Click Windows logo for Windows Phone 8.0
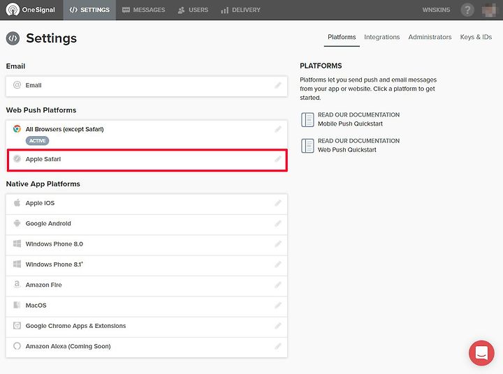The height and width of the screenshot is (374, 503). (x=17, y=244)
